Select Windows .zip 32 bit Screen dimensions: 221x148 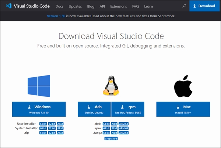click(x=52, y=133)
